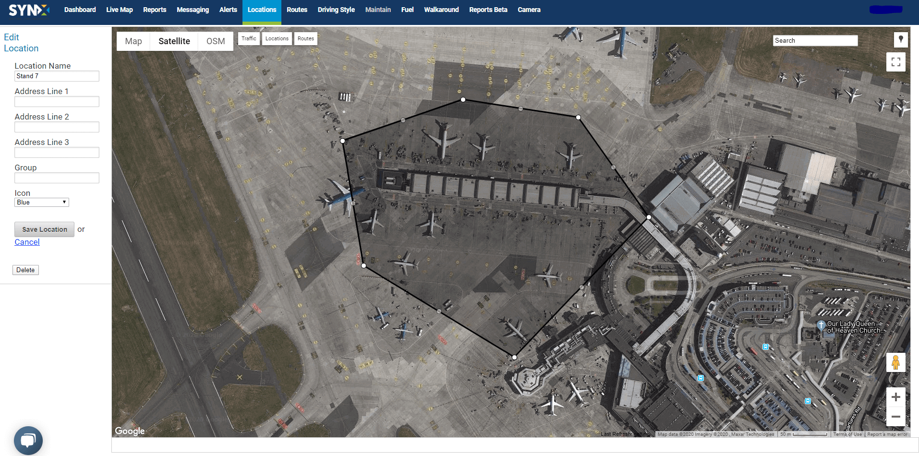The width and height of the screenshot is (919, 456).
Task: Switch map to OSM view
Action: (216, 41)
